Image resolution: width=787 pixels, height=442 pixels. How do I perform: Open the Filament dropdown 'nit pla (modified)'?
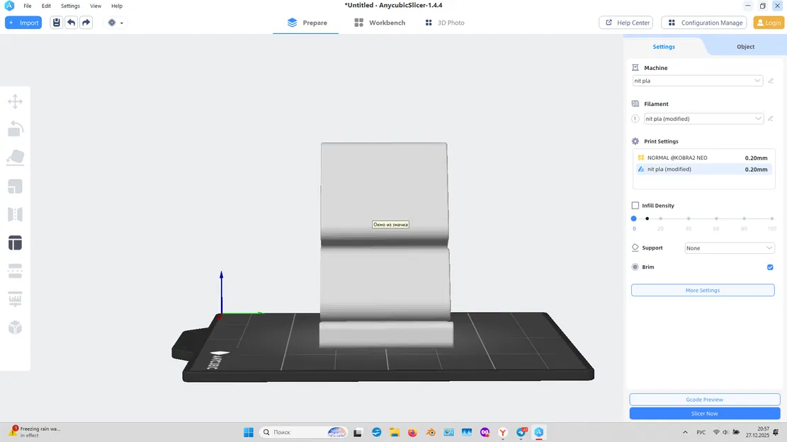point(703,119)
